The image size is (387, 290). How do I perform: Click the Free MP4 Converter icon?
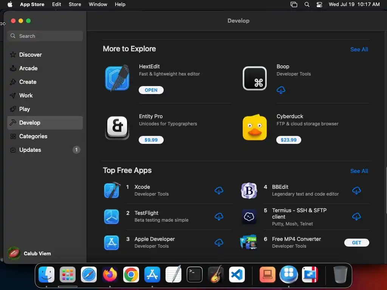[248, 242]
